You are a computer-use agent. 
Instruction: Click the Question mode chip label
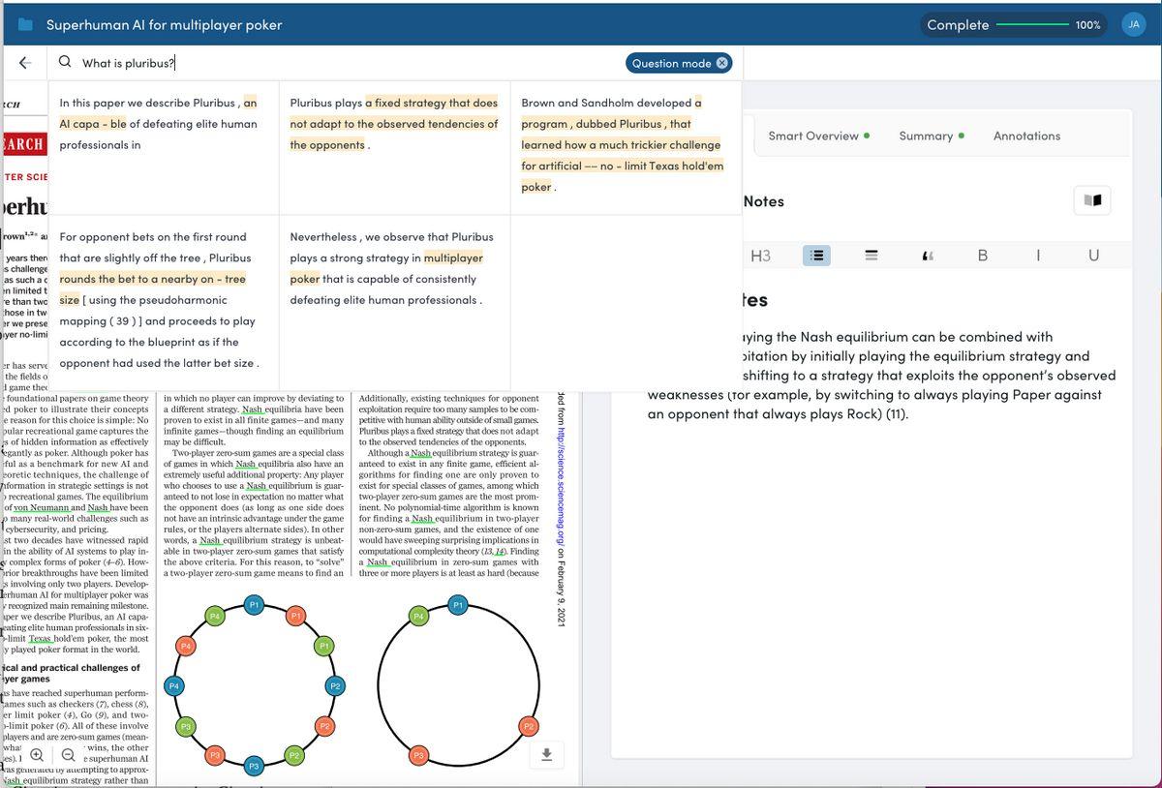tap(671, 64)
